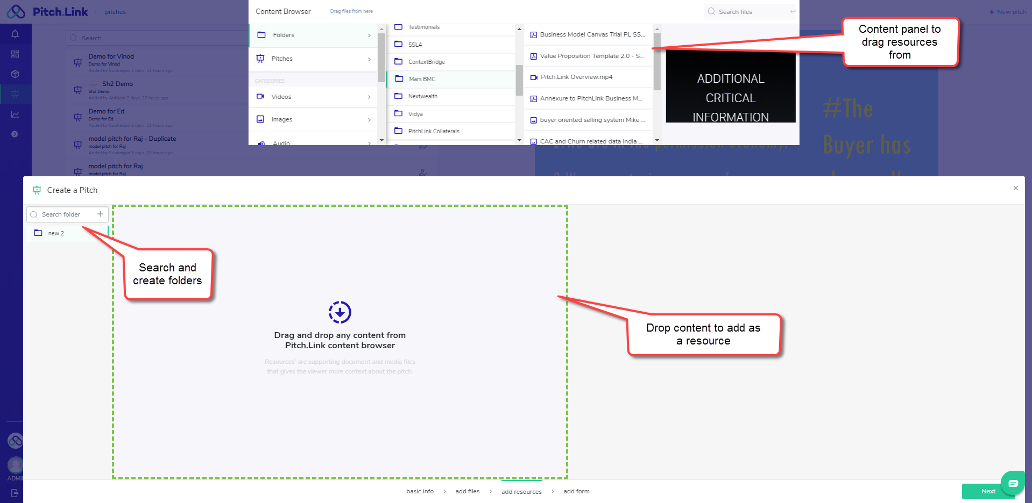This screenshot has height=503, width=1032.
Task: Go to the basic info step
Action: (420, 491)
